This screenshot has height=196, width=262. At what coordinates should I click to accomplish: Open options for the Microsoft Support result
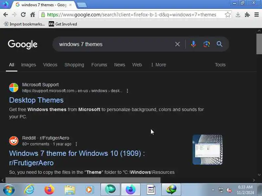click(127, 91)
